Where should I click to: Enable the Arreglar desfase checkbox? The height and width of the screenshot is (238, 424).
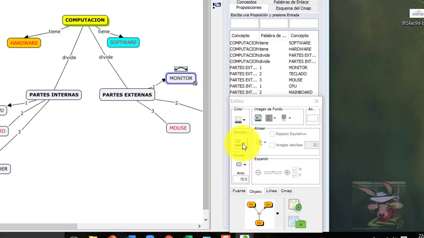coord(272,145)
